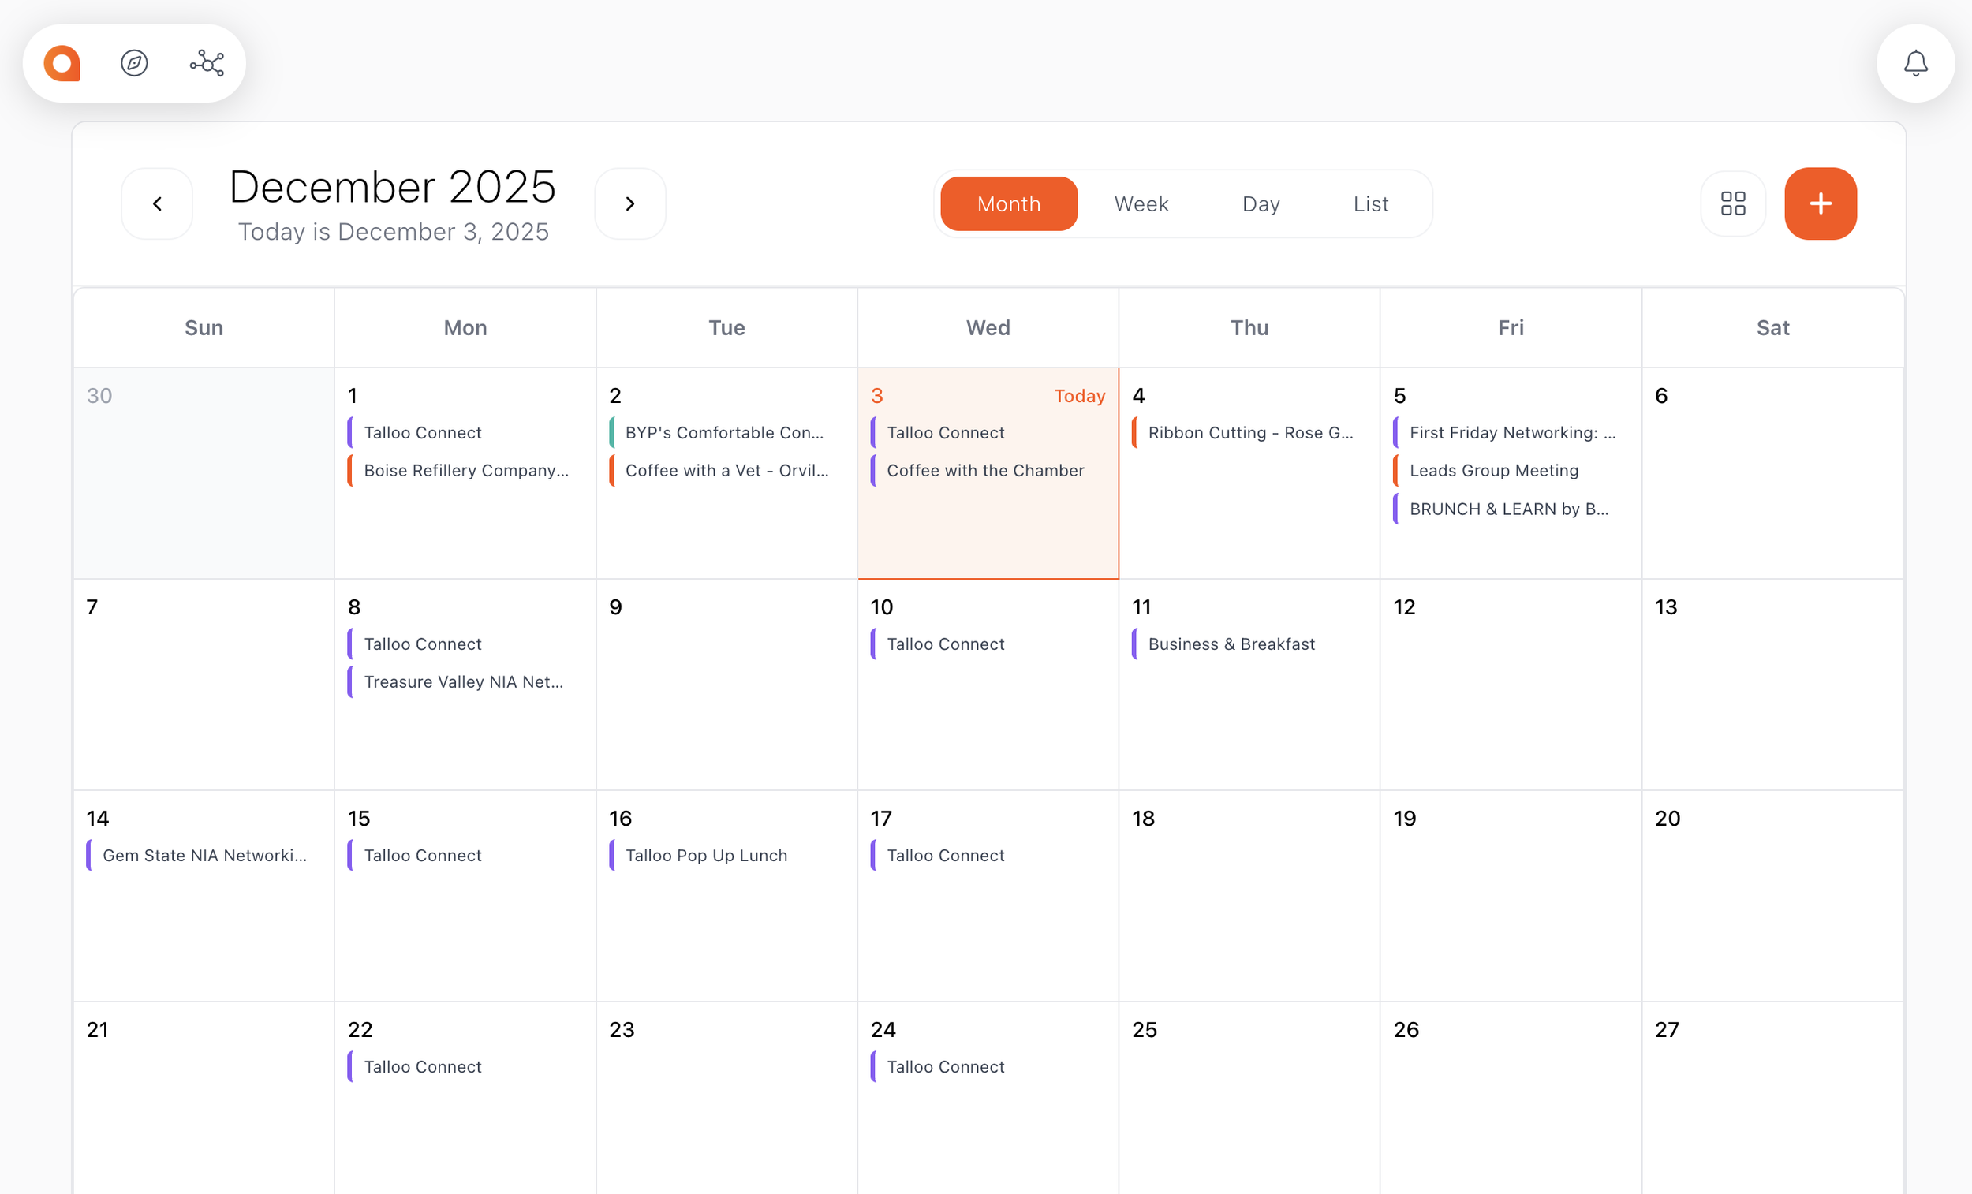Switch to Day view
The height and width of the screenshot is (1194, 1972).
pyautogui.click(x=1261, y=203)
